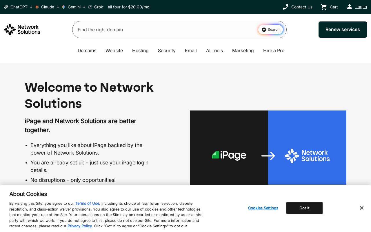Click the 'No disruptions - only opportunities!' bullet
Image resolution: width=371 pixels, height=232 pixels.
click(73, 180)
